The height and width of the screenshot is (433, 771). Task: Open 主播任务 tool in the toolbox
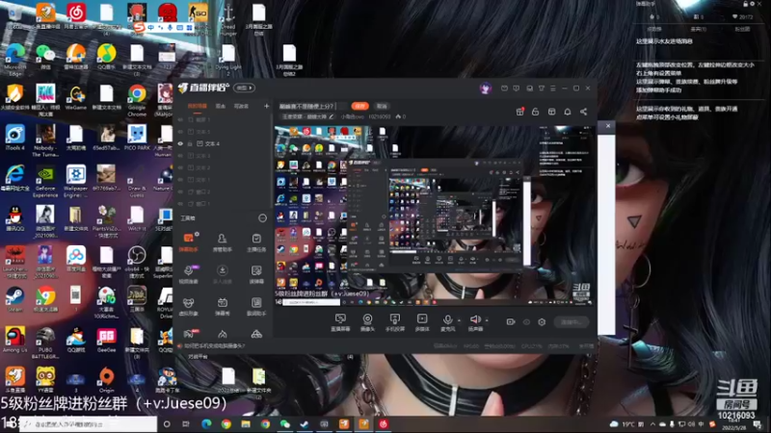pyautogui.click(x=256, y=242)
